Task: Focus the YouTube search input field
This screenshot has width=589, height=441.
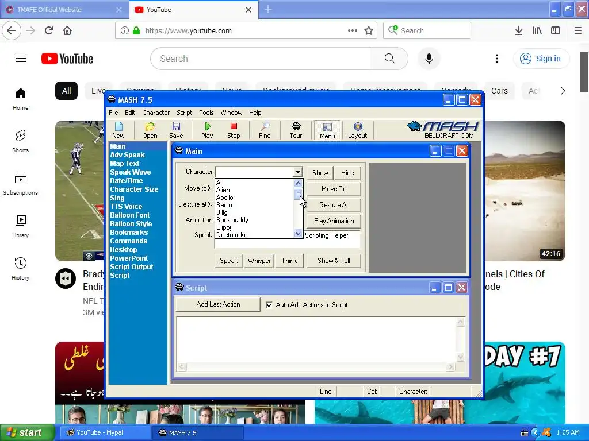Action: [x=261, y=59]
